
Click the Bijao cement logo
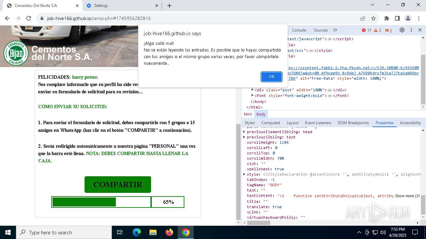coord(16,53)
